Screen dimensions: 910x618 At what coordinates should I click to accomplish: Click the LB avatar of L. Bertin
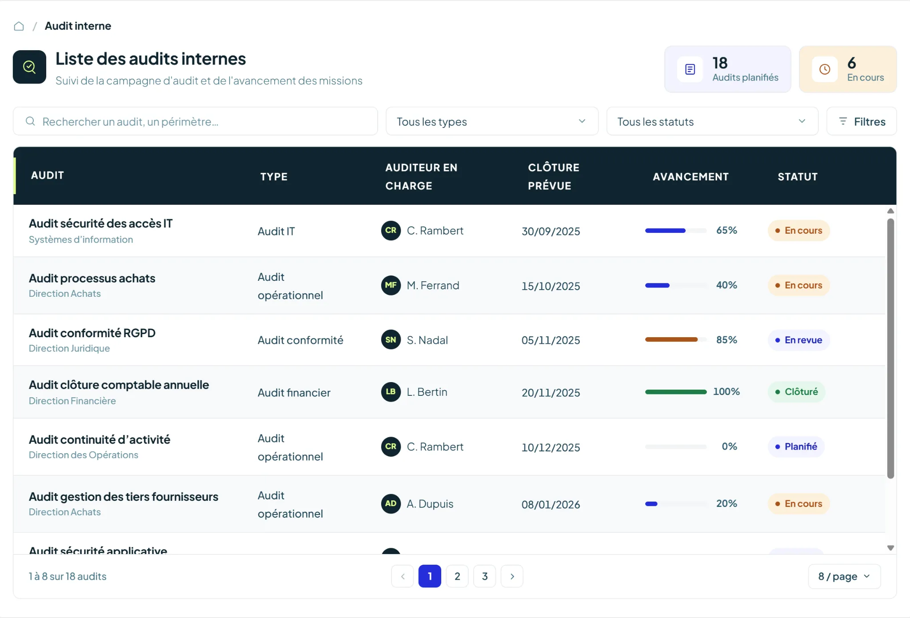coord(391,392)
